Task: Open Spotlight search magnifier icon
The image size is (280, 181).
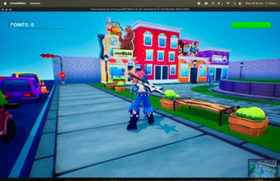Action: [x=234, y=3]
